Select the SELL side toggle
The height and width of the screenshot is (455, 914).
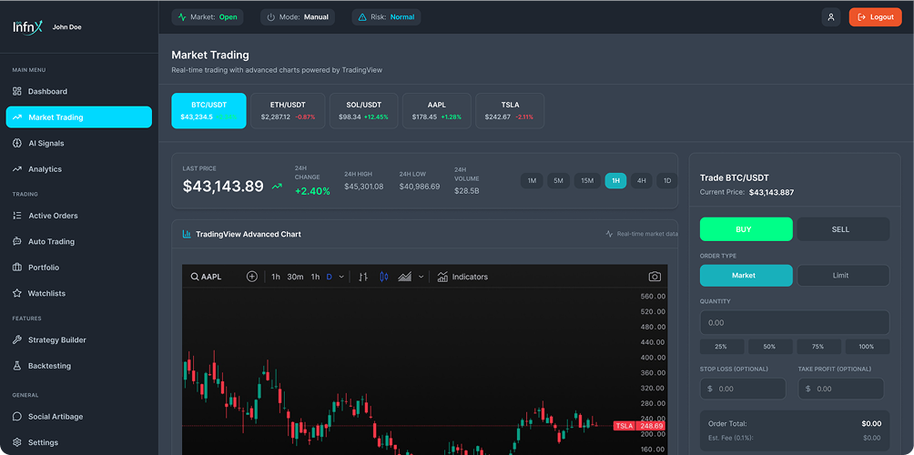pos(843,229)
